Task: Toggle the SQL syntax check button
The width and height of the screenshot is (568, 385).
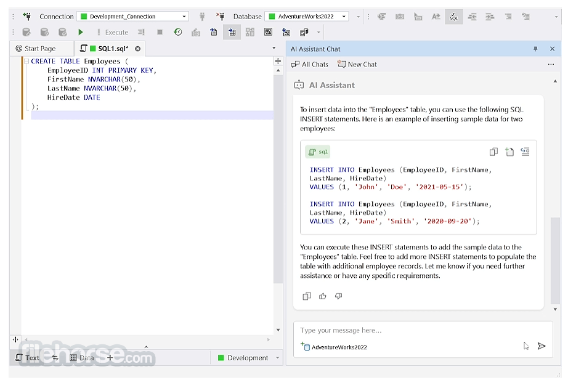Action: click(453, 16)
